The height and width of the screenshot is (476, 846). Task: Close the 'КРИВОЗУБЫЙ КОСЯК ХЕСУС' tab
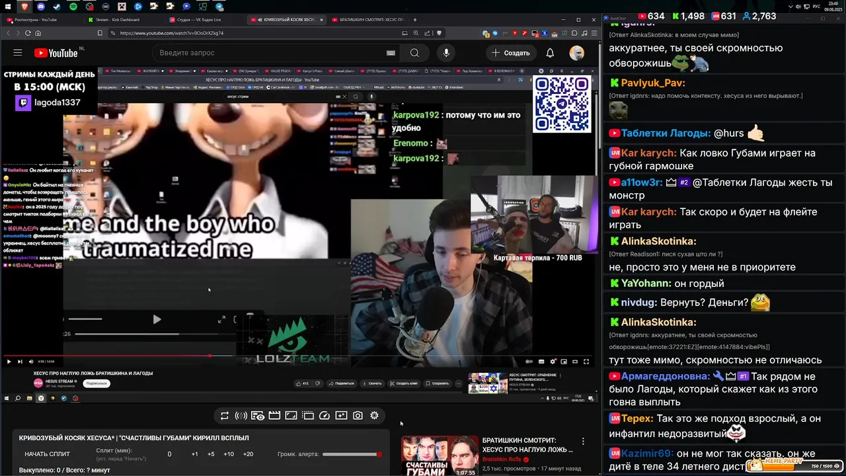tap(322, 20)
